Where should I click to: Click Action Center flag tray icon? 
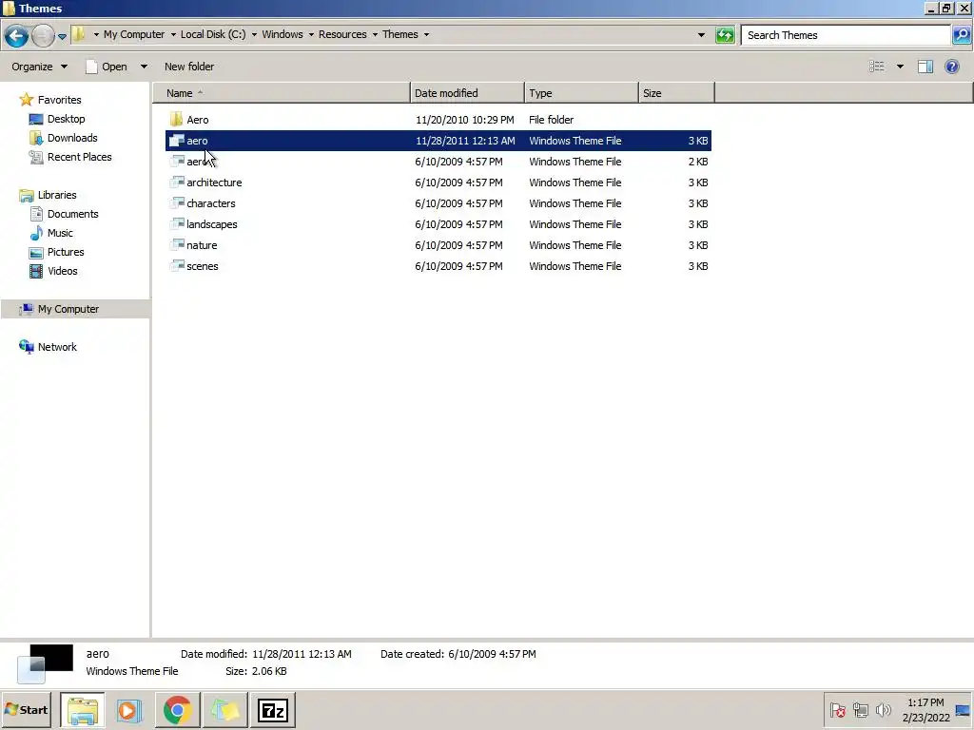(x=837, y=709)
